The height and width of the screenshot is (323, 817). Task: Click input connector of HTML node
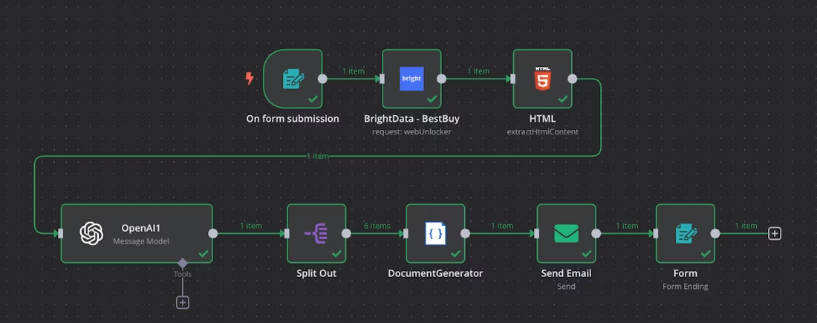coord(512,79)
